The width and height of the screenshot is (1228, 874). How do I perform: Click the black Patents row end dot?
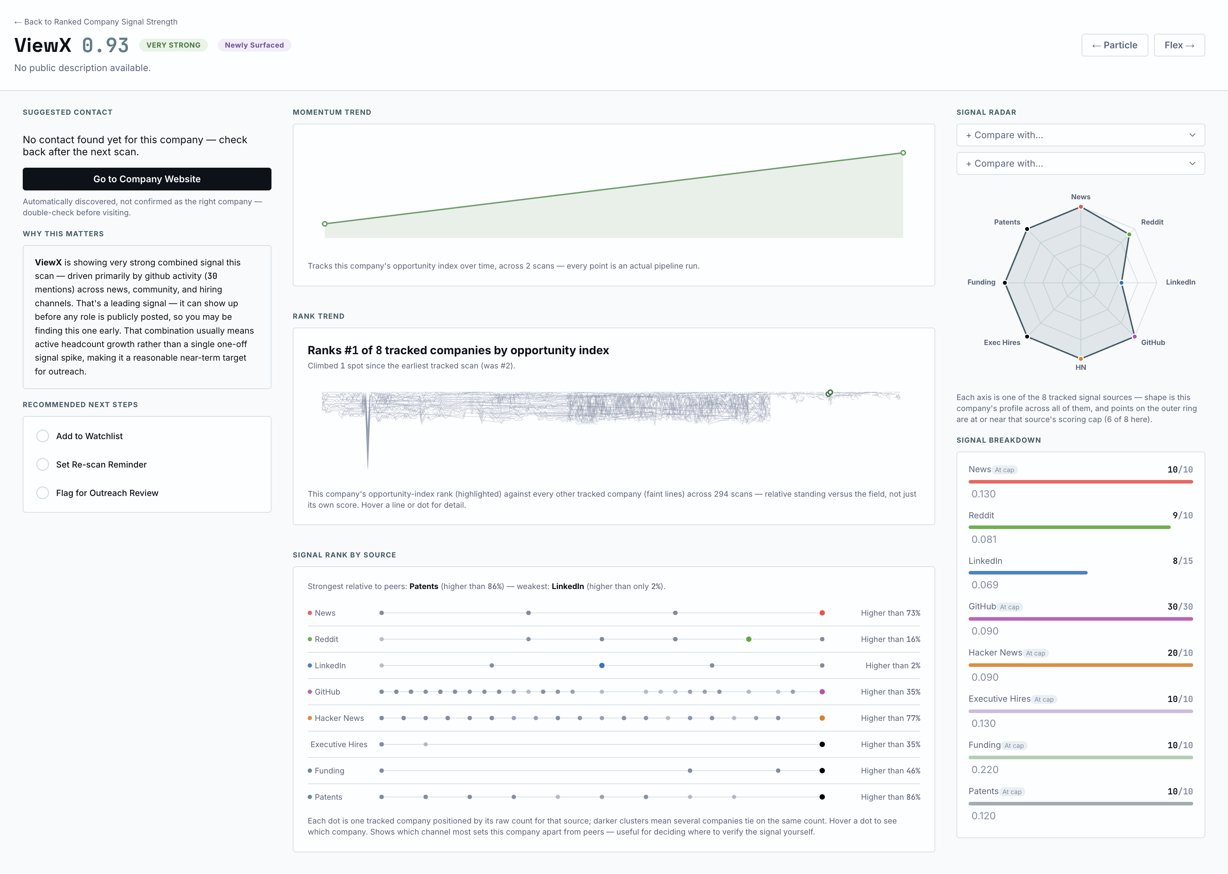click(x=822, y=797)
